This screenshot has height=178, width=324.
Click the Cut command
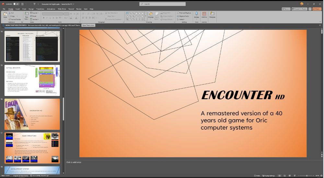pos(11,13)
